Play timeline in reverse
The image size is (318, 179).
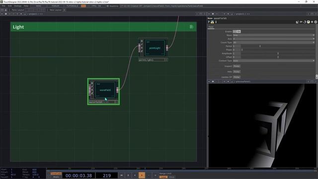click(x=135, y=176)
